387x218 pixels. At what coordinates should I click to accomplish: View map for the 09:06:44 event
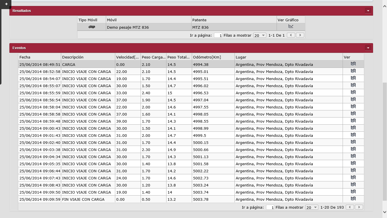click(353, 170)
